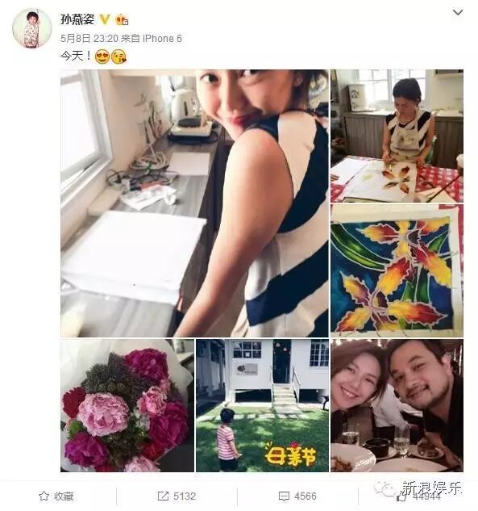Click the heart-eyes emoji
The width and height of the screenshot is (478, 511).
click(102, 57)
